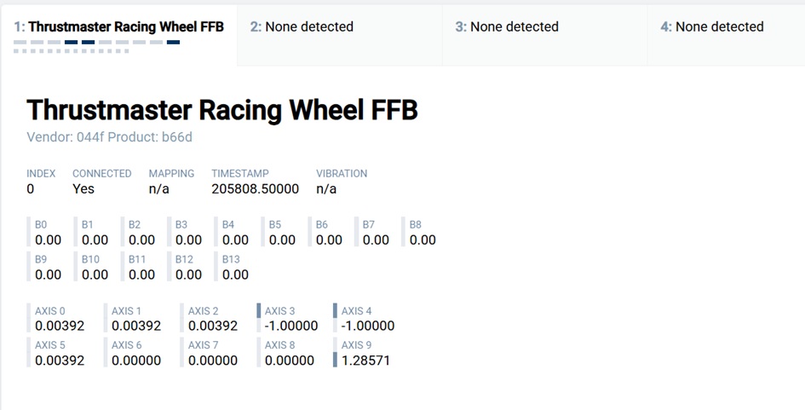Click the B8 button indicator
Screen dimensions: 805x410
click(x=422, y=233)
